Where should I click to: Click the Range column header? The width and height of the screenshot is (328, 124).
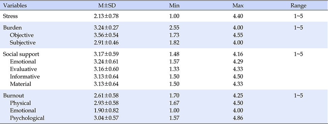point(298,6)
